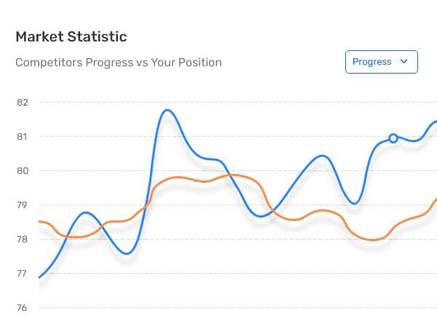Click the 78 y-axis label
This screenshot has width=437, height=335.
pos(23,240)
